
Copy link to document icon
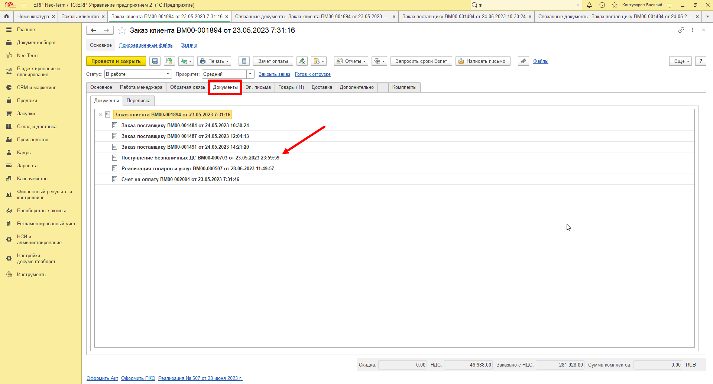click(x=681, y=30)
